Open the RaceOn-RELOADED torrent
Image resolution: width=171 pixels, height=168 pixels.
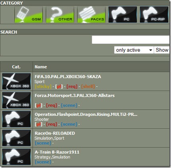pyautogui.click(x=55, y=133)
